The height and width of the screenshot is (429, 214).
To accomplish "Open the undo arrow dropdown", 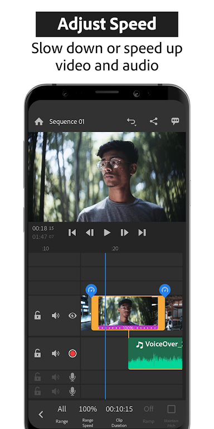I will [x=132, y=122].
